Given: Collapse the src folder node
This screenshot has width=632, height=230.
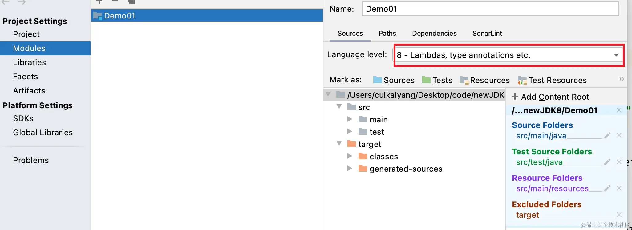Looking at the screenshot, I should click(339, 106).
